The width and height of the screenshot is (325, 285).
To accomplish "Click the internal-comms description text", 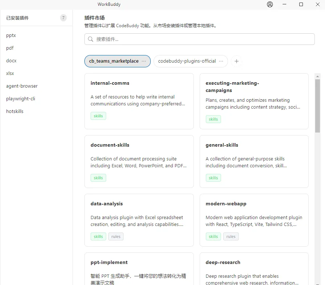I will point(138,100).
